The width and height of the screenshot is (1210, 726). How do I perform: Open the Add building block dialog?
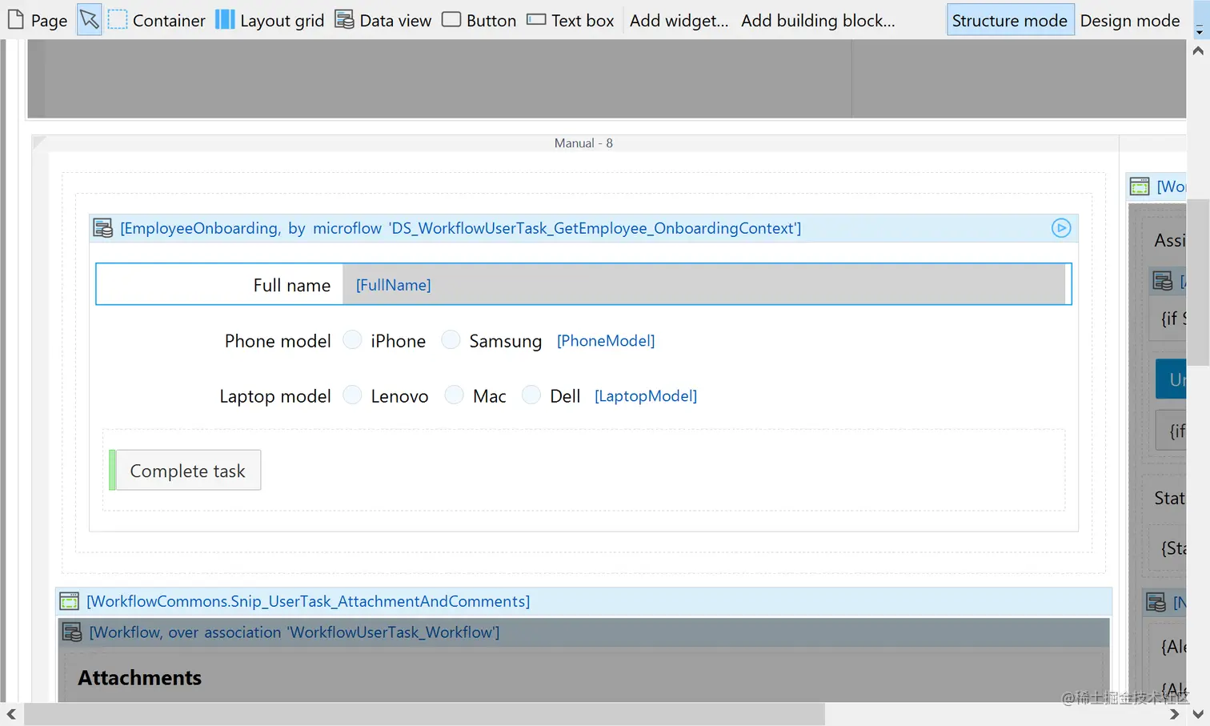pyautogui.click(x=818, y=20)
